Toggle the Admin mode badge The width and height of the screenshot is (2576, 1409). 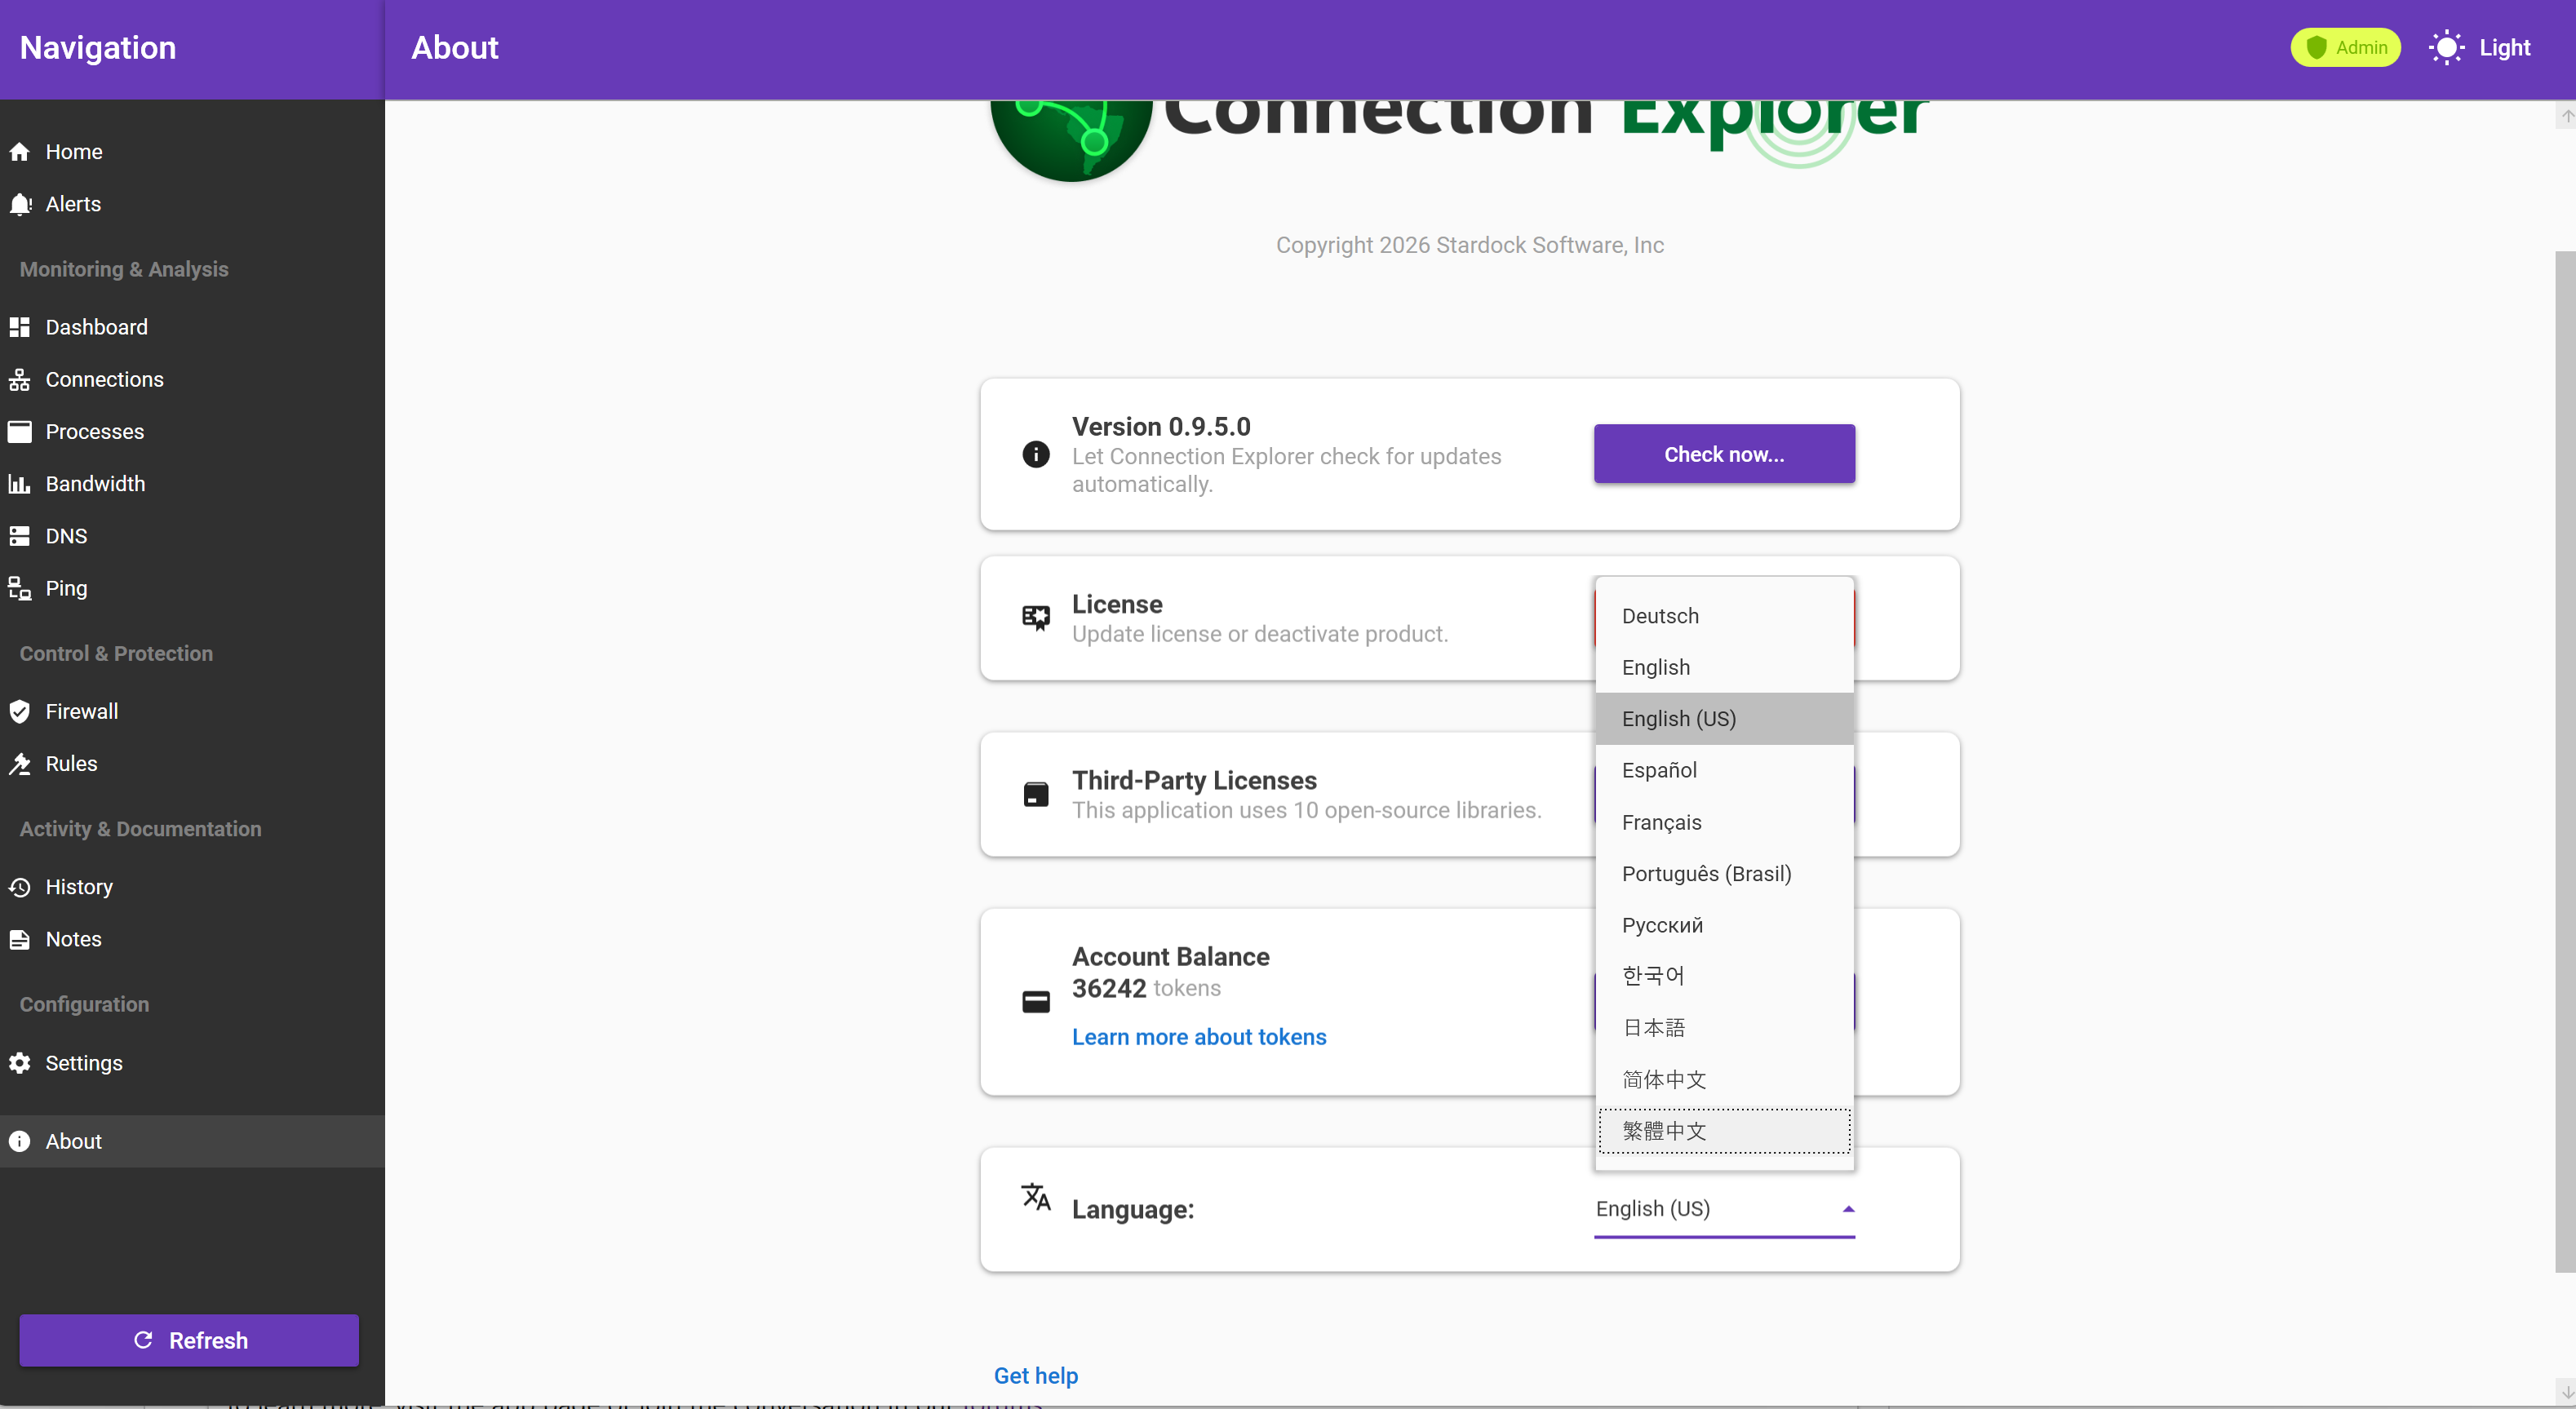point(2345,48)
